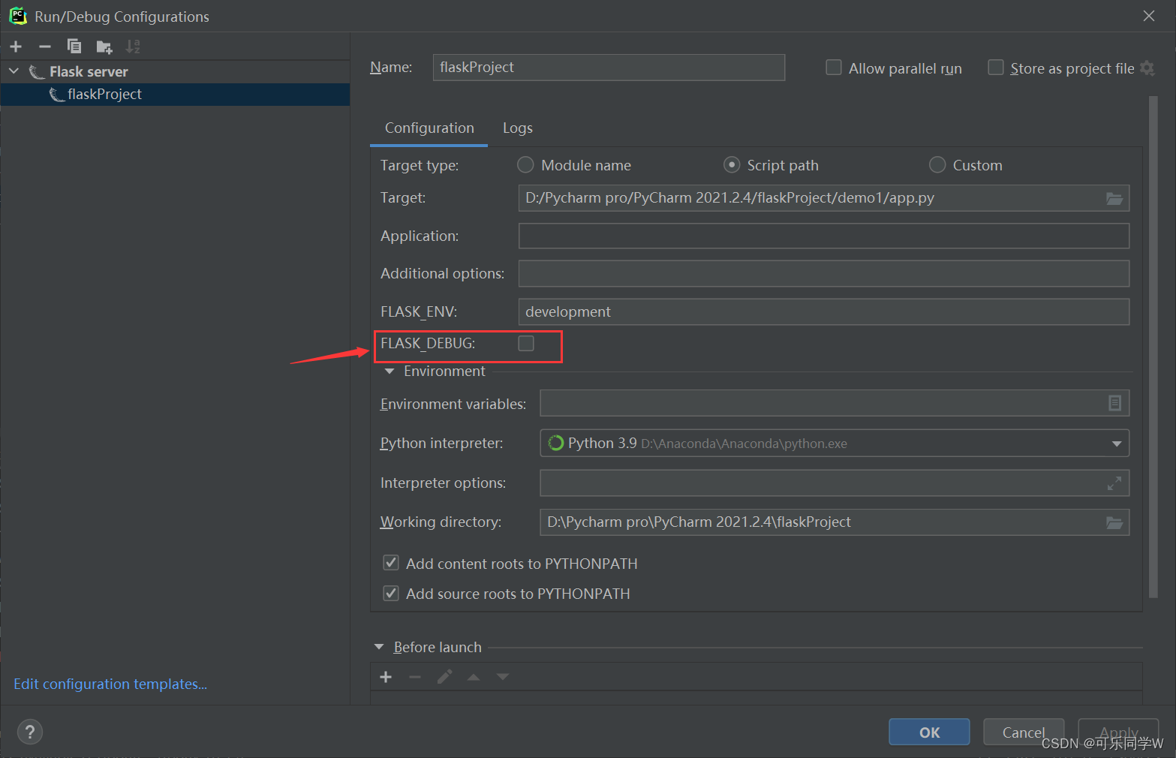Viewport: 1176px width, 758px height.
Task: Open the Python interpreter dropdown
Action: pyautogui.click(x=1117, y=444)
